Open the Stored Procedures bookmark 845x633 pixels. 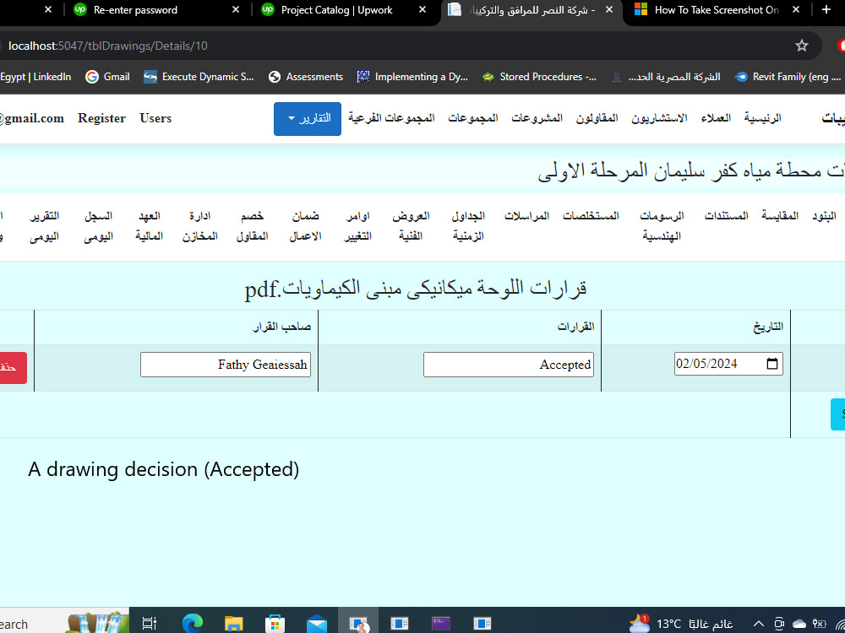click(x=539, y=77)
